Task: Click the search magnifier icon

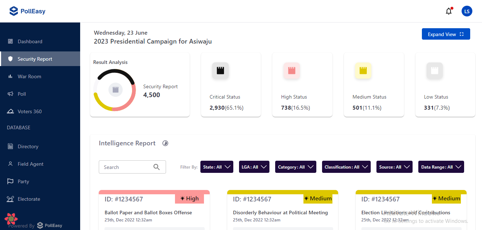Action: click(x=156, y=167)
